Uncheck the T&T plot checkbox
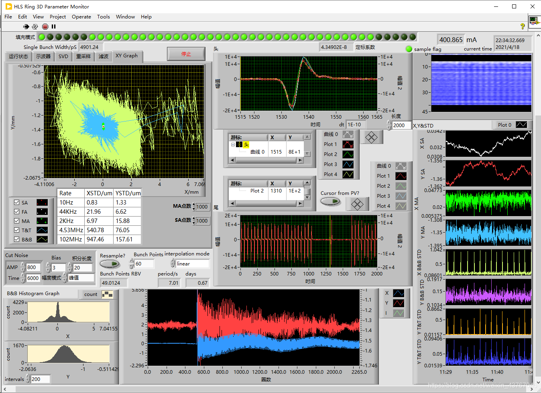 tap(17, 230)
